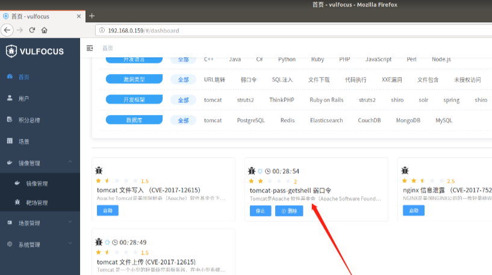Screen dimensions: 492x275
Task: Click the browser address bar
Action: tap(289, 30)
